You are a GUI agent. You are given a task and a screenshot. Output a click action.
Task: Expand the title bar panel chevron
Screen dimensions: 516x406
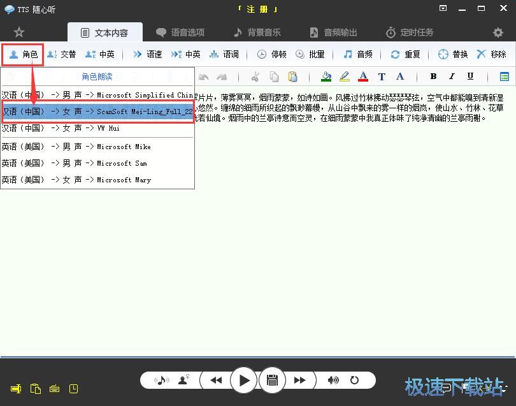click(443, 8)
